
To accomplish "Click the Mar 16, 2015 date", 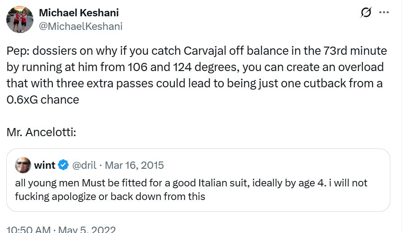I will coord(134,165).
